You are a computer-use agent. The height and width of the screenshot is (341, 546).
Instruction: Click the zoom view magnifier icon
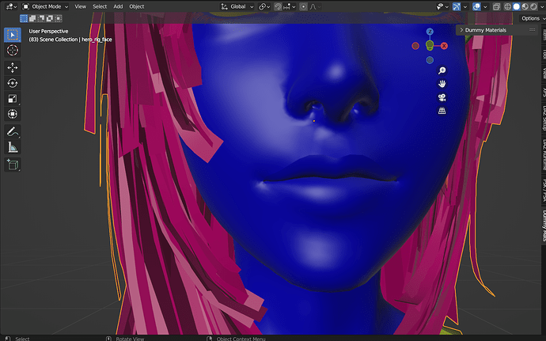click(442, 70)
